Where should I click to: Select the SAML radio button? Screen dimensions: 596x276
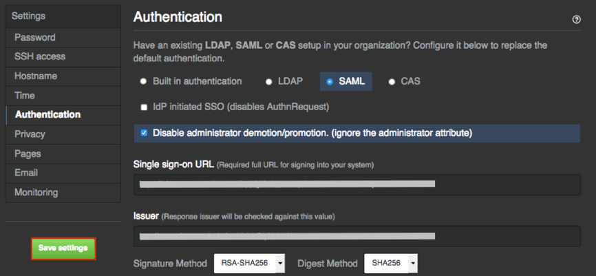coord(330,81)
